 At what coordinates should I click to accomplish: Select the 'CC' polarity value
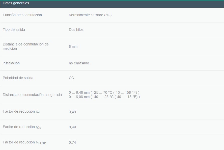coord(71,78)
